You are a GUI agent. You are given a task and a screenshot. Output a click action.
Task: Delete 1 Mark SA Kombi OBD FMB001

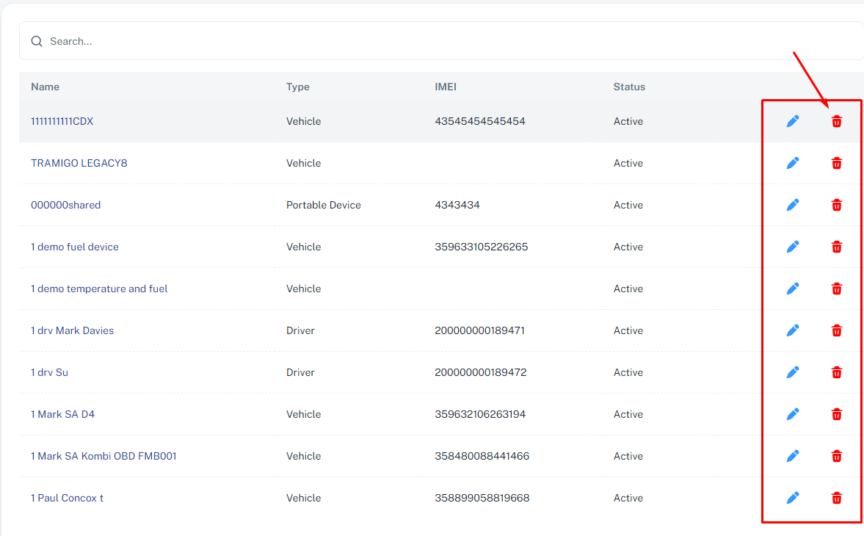point(836,456)
